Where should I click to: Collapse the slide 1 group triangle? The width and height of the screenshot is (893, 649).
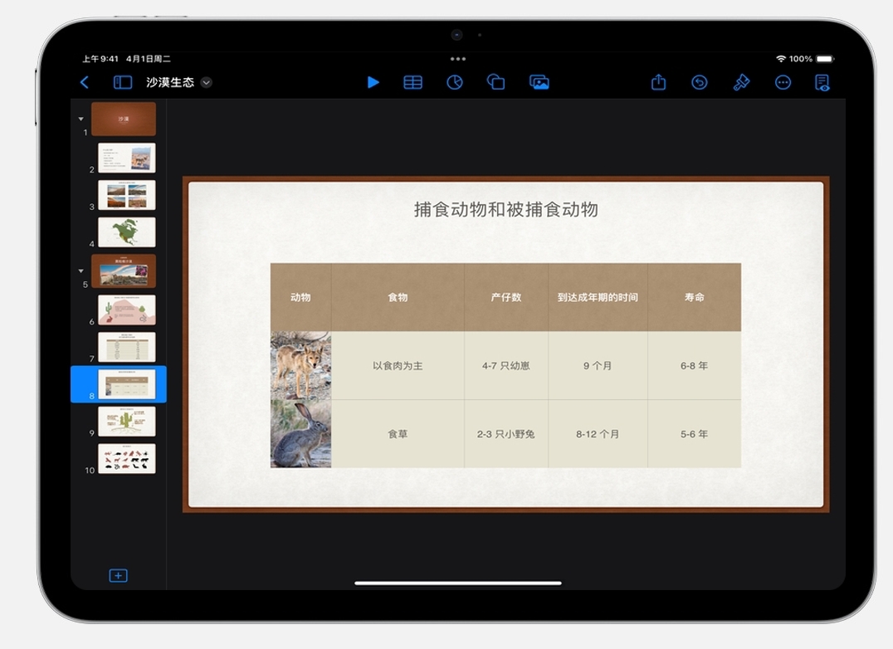pyautogui.click(x=81, y=120)
